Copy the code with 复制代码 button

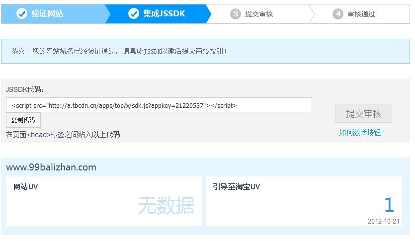pos(23,120)
